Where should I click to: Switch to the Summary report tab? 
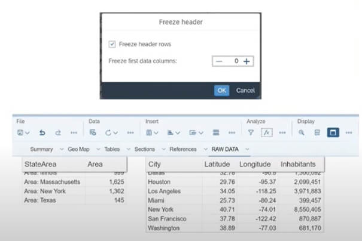click(x=41, y=149)
